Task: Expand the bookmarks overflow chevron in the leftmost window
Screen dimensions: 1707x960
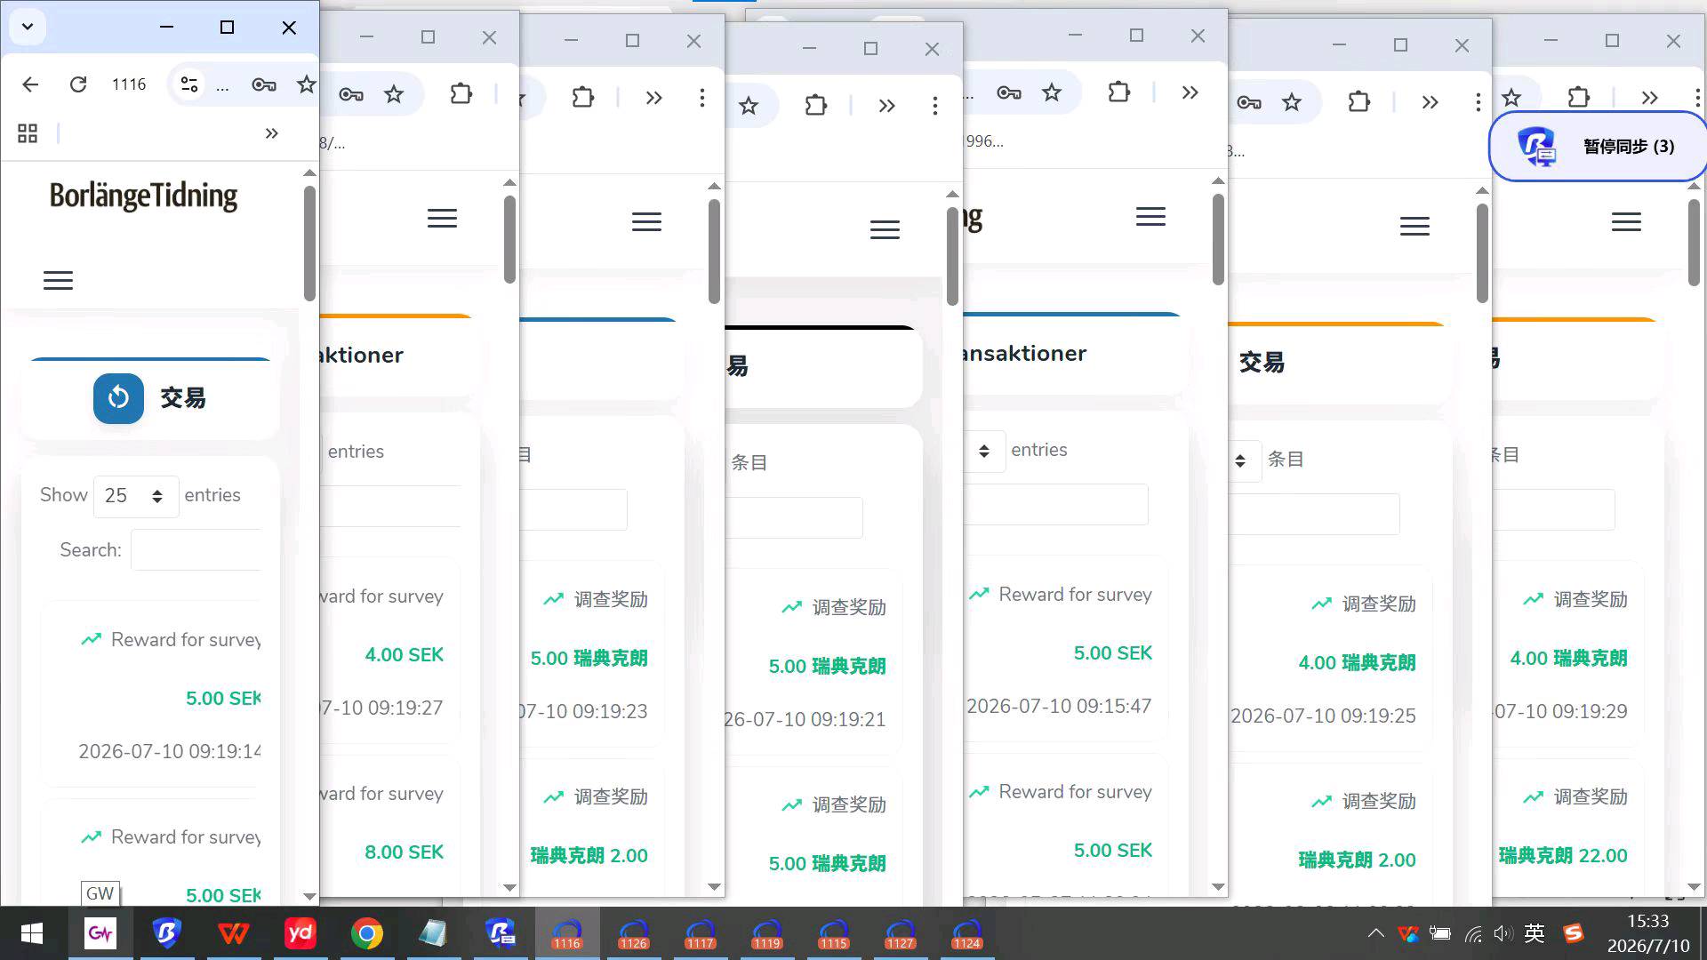Action: pos(271,133)
